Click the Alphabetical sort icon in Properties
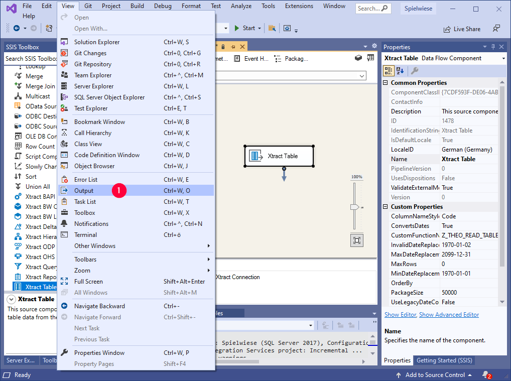 pos(400,71)
